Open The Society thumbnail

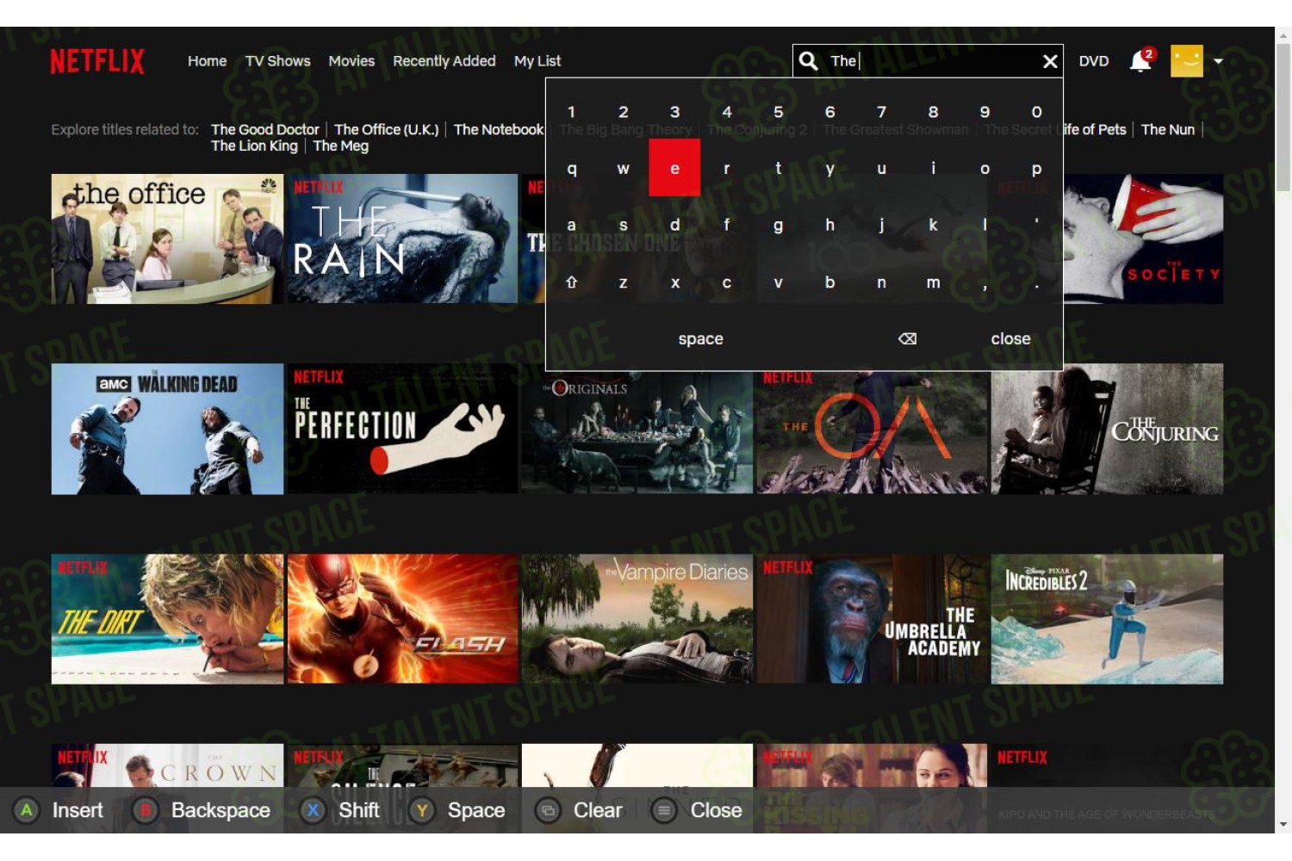(x=1143, y=238)
